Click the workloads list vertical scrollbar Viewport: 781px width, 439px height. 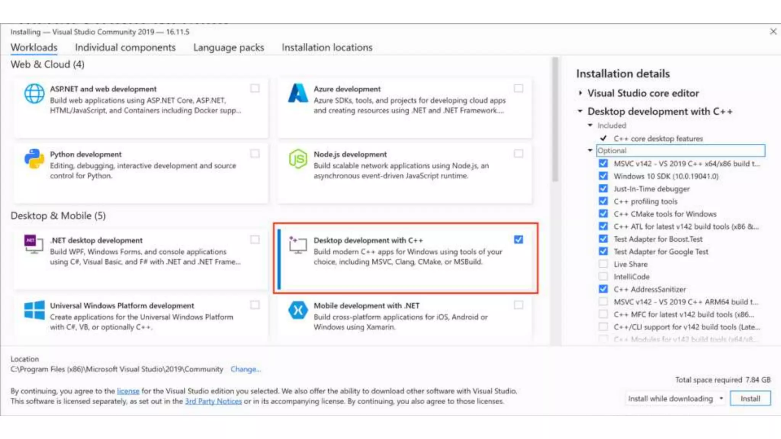tap(555, 120)
